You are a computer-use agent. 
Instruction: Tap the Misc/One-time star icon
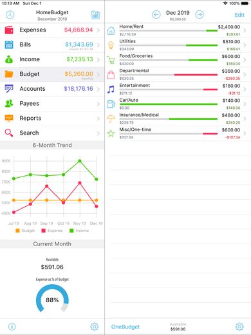point(111,133)
